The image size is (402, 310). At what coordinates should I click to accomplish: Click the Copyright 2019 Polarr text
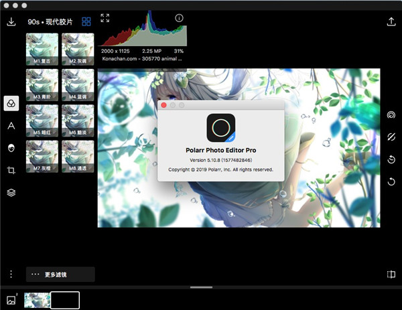220,169
